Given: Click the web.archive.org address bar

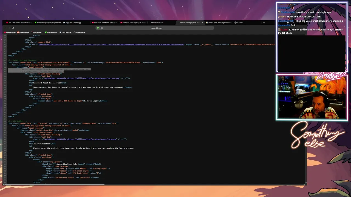Looking at the screenshot, I should (x=156, y=28).
